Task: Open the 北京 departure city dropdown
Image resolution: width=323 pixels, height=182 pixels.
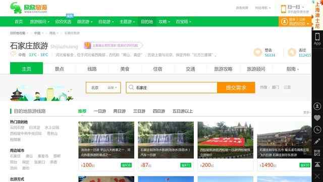Action: [103, 87]
